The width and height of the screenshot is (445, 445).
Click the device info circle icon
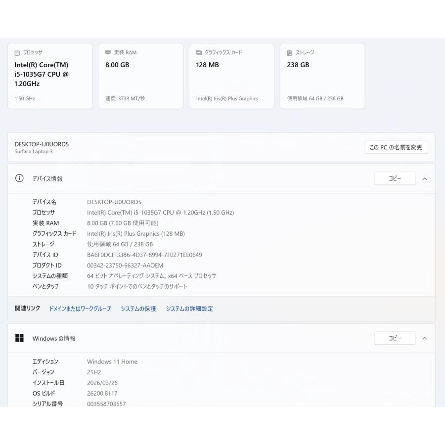click(19, 178)
